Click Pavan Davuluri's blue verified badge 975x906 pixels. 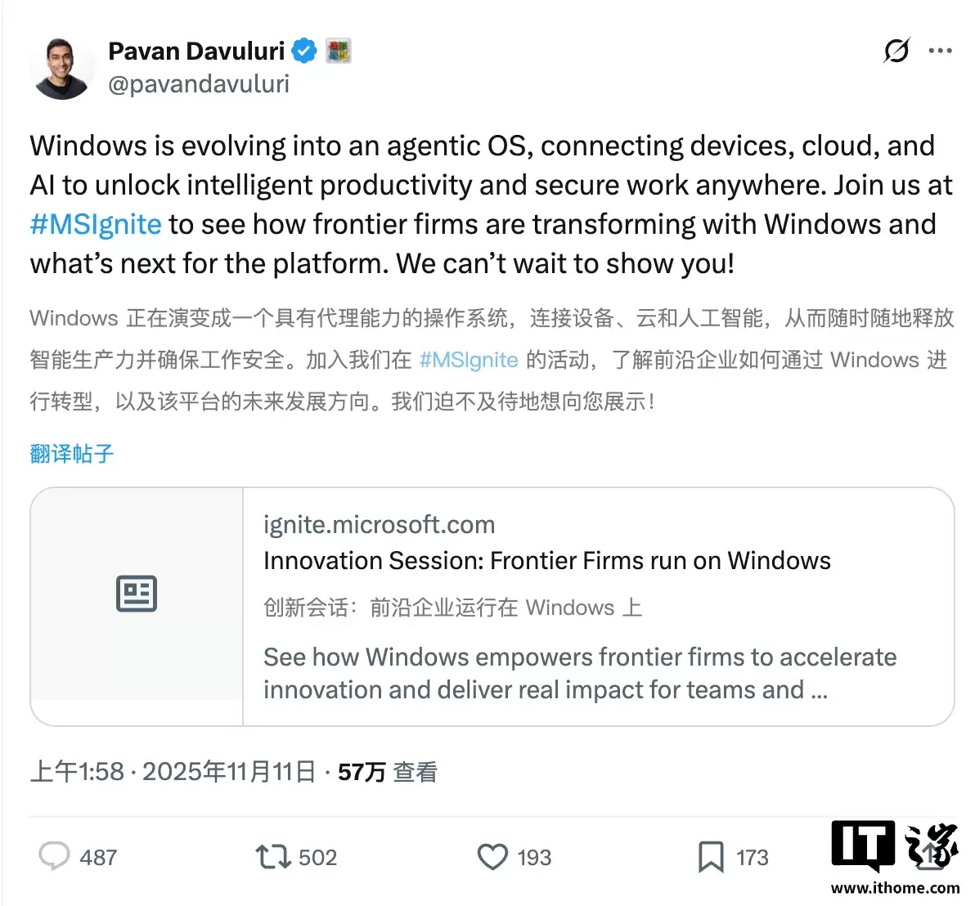pos(304,51)
